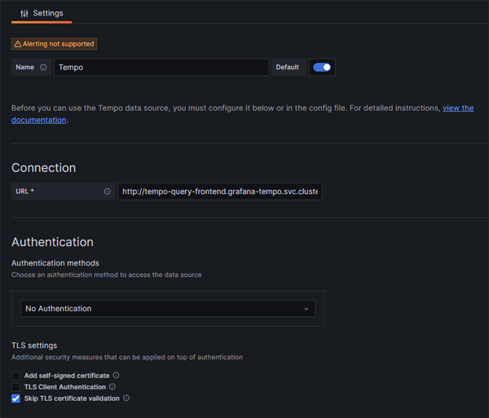
Task: Click info icon for TLS Client Authentication
Action: pyautogui.click(x=112, y=386)
